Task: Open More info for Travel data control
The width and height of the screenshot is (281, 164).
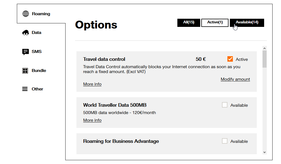Action: pos(92,84)
